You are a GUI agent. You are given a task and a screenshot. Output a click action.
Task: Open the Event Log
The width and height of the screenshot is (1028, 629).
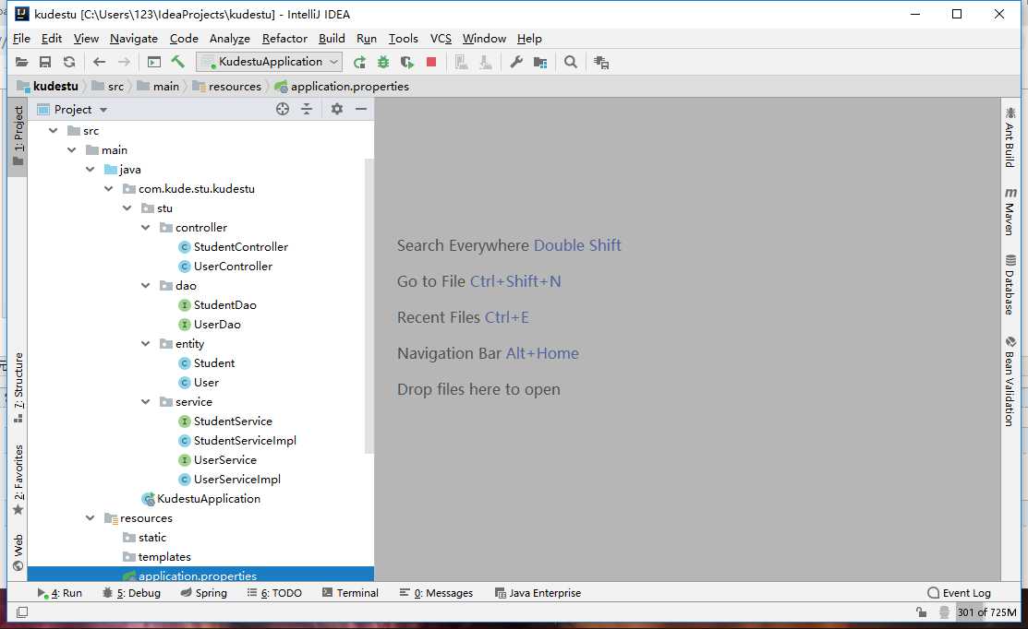959,593
